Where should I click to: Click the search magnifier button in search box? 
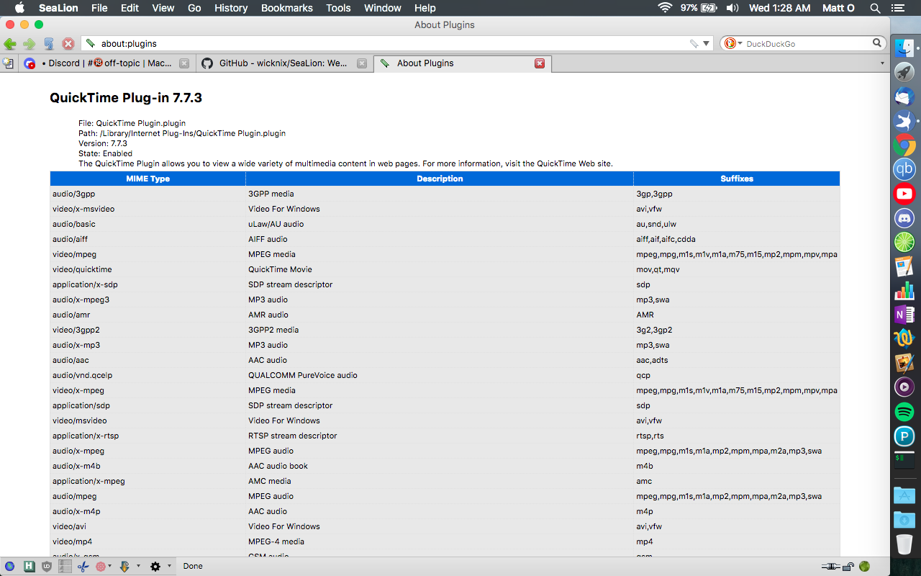click(877, 43)
